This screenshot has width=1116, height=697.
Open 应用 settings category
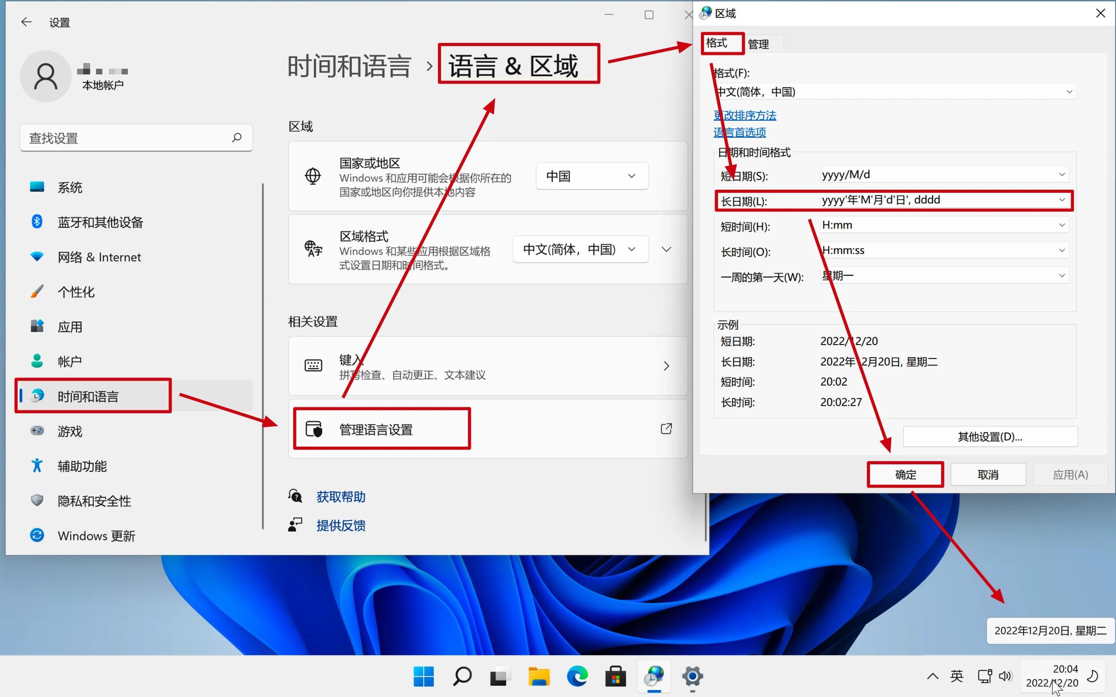[136, 326]
